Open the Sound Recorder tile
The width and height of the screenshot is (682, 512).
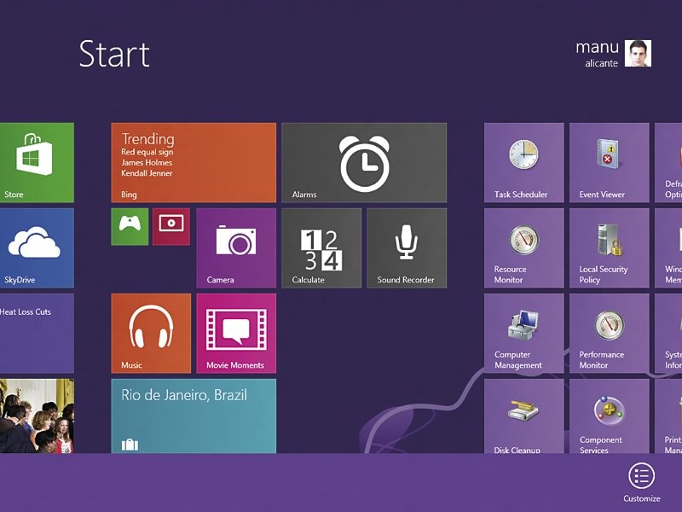(407, 247)
